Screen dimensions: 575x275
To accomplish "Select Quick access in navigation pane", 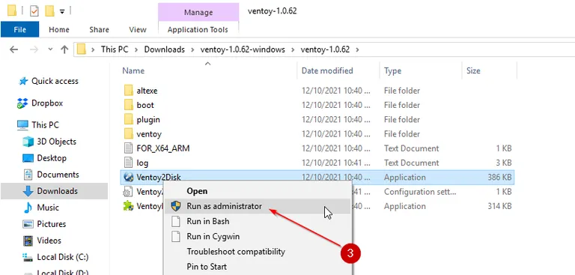I will (x=55, y=81).
